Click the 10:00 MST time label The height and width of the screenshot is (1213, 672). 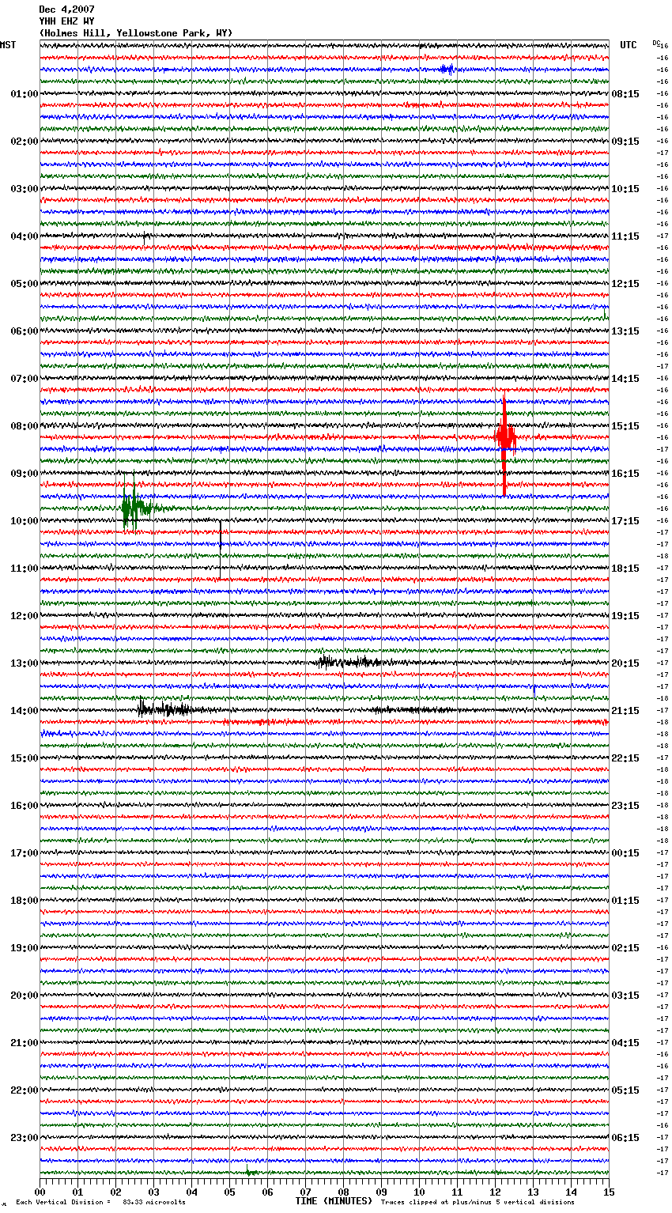[24, 521]
